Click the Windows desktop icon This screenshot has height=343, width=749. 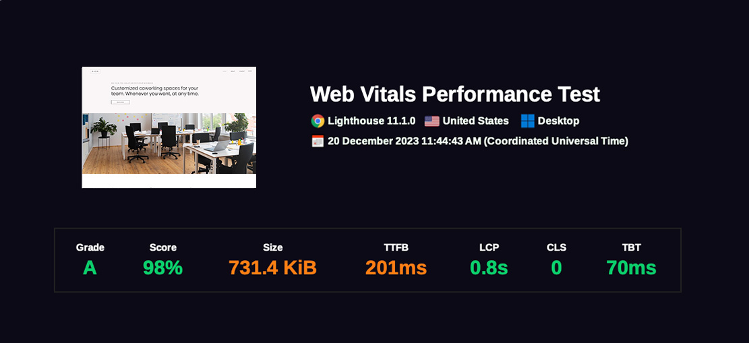527,121
